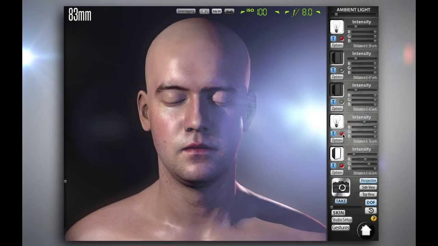438x246 pixels.
Task: Decrease aperture with left arrow beside f/
Action: [287, 12]
